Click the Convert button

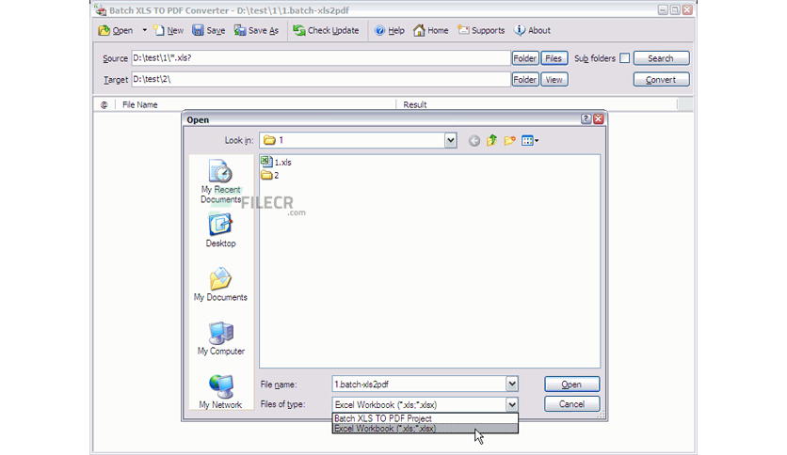click(661, 79)
